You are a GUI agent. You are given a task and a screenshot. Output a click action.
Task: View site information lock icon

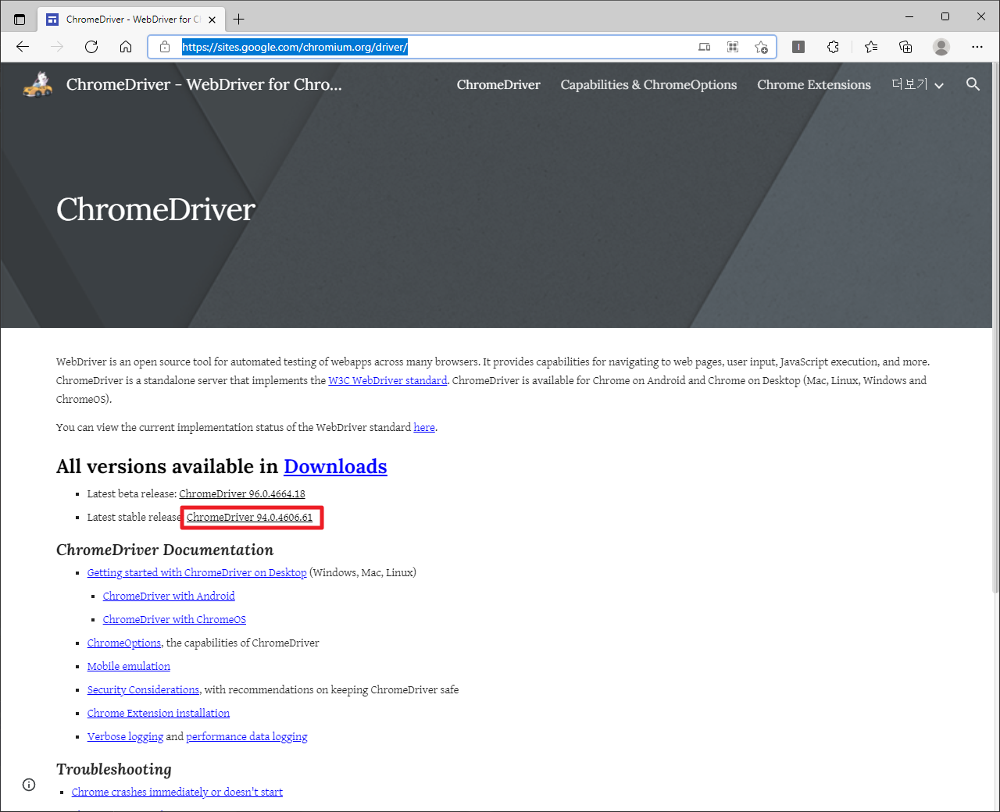[165, 47]
